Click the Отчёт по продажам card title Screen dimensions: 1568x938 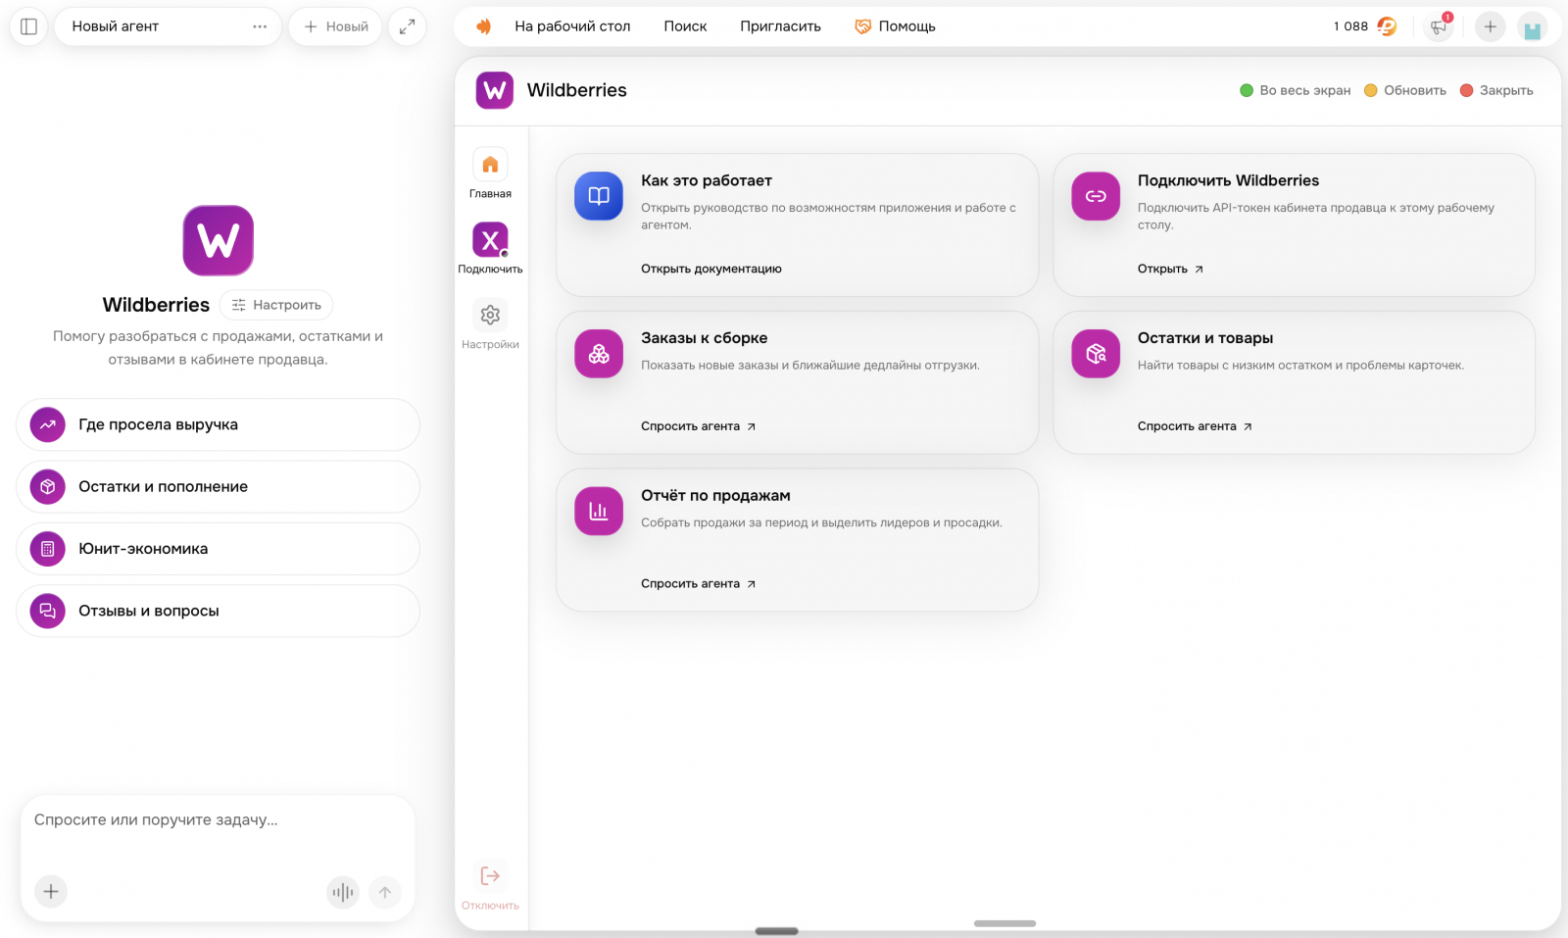(x=715, y=496)
